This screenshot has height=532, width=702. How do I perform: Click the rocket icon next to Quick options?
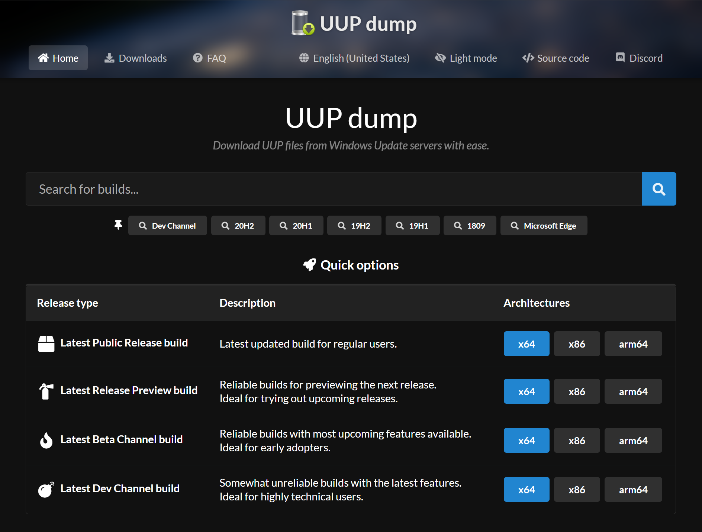click(309, 265)
